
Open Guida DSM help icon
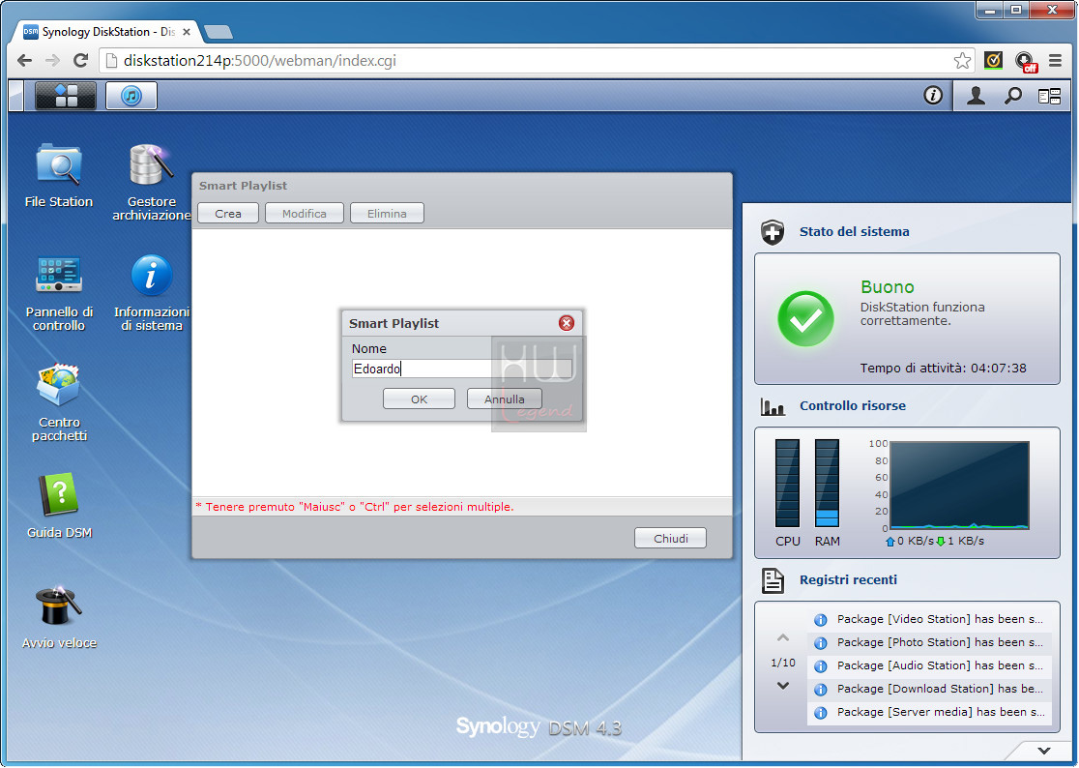pos(58,495)
